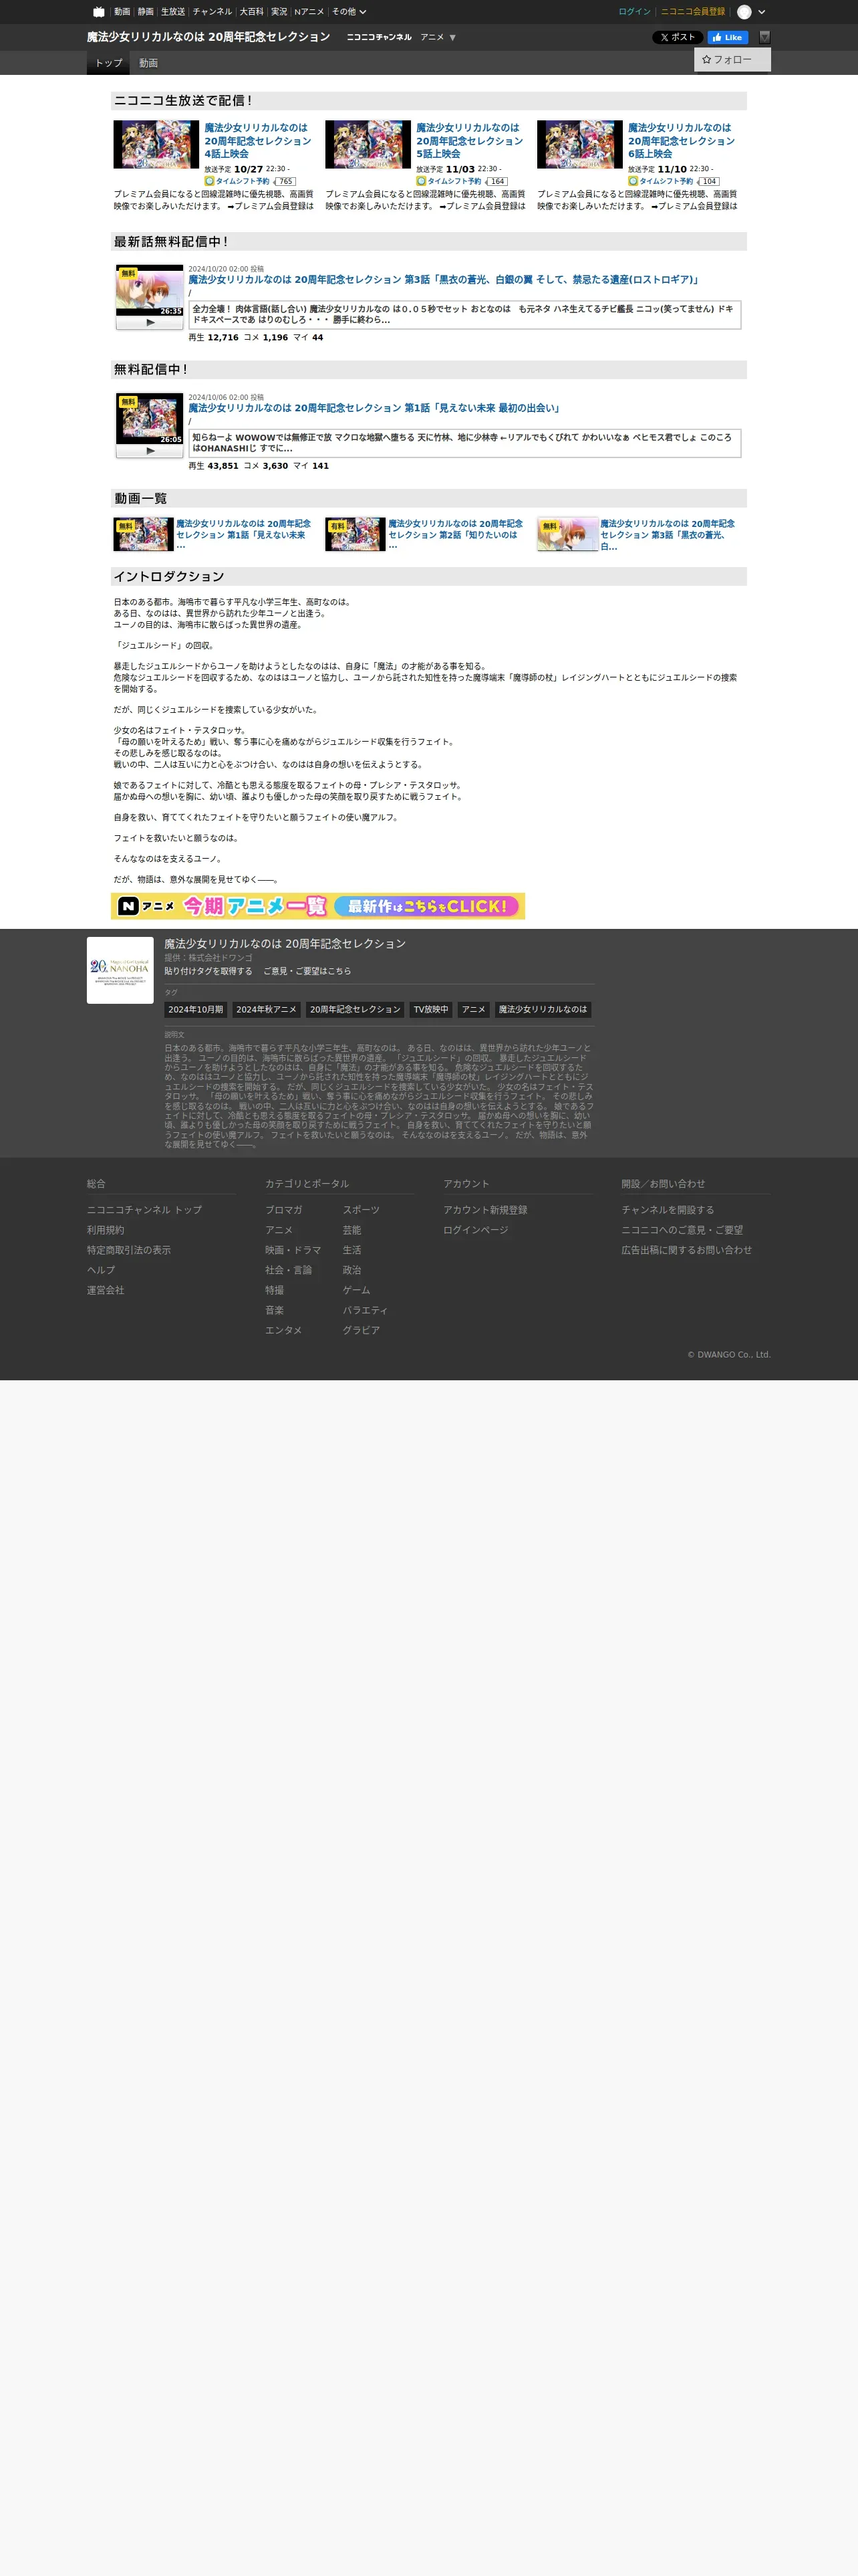Open 広告出稿に関するお問い合わせ footer link
858x2576 pixels.
tap(687, 1250)
